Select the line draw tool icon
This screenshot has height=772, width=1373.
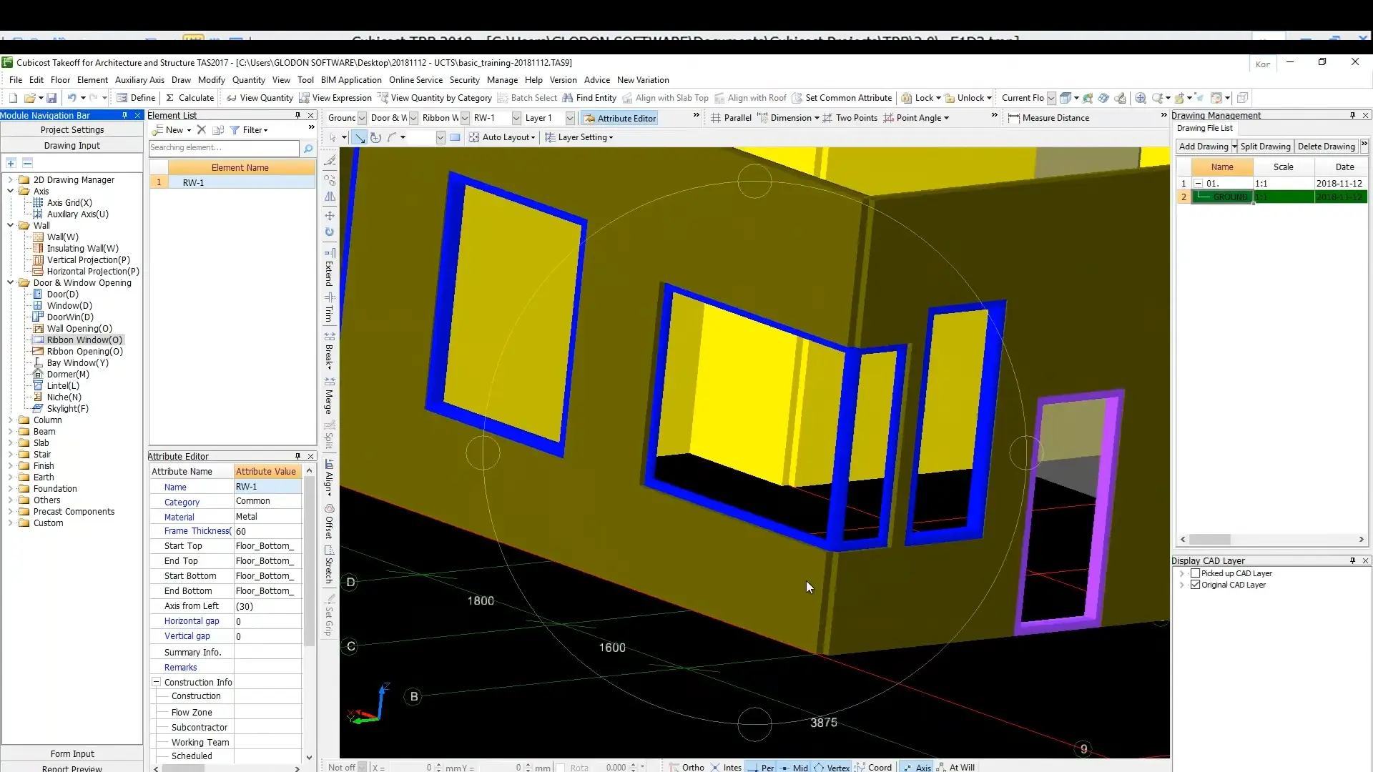[360, 137]
